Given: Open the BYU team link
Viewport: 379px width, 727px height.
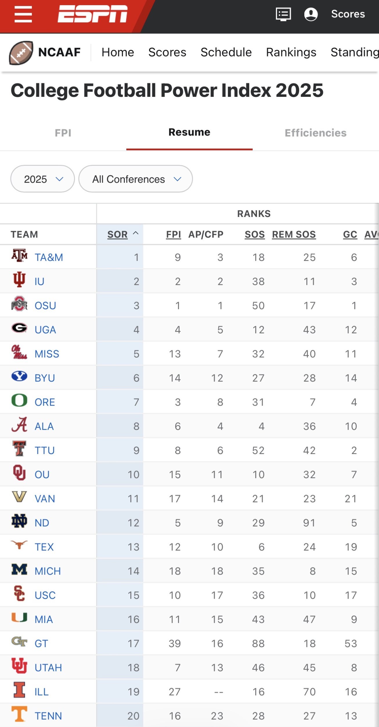Looking at the screenshot, I should pos(45,378).
